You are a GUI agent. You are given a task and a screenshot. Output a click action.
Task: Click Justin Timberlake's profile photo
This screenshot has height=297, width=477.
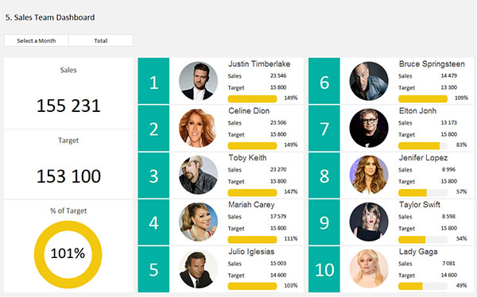tap(198, 81)
